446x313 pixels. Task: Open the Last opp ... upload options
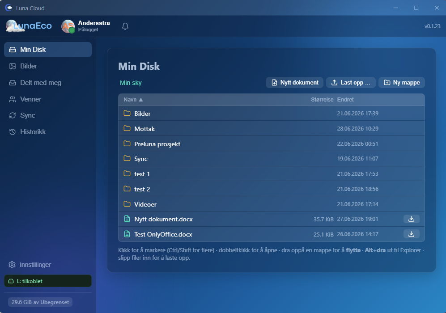coord(351,82)
